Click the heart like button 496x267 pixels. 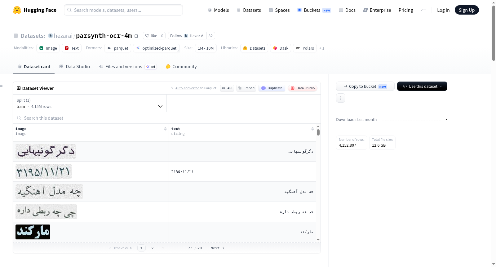pos(151,36)
